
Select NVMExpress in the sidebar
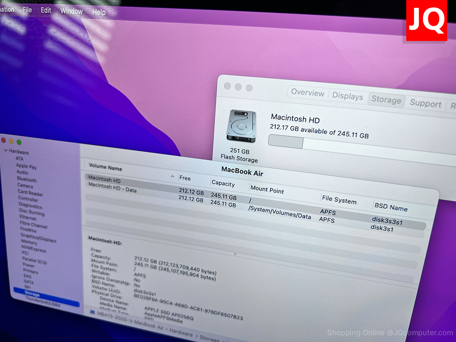(34, 249)
